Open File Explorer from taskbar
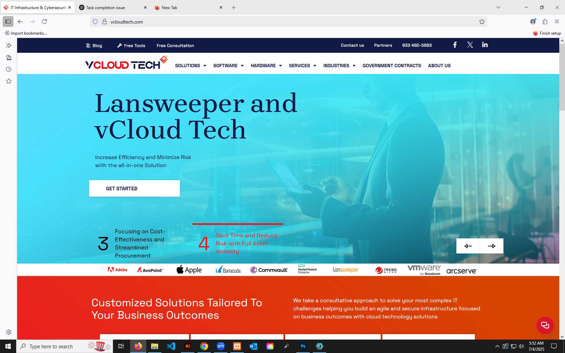The width and height of the screenshot is (565, 353). (154, 346)
